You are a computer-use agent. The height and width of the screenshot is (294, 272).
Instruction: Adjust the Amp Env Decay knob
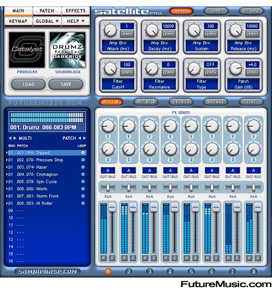pyautogui.click(x=152, y=30)
